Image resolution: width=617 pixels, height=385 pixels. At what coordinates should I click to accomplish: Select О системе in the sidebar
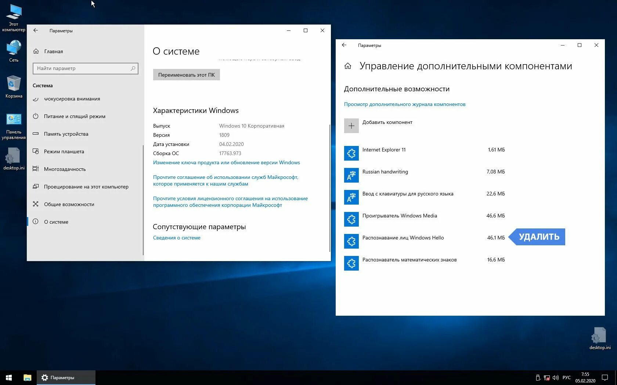(56, 222)
